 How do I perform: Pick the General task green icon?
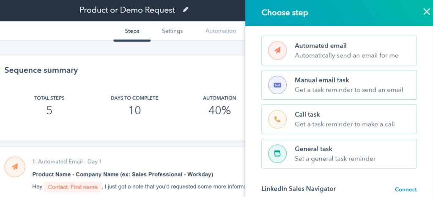coord(277,154)
